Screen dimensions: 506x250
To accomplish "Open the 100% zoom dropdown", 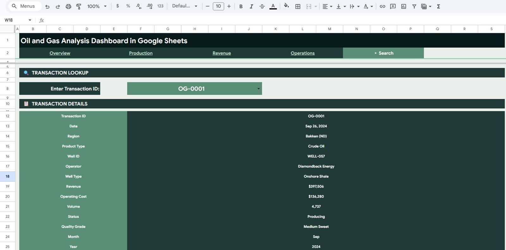I will [x=97, y=6].
